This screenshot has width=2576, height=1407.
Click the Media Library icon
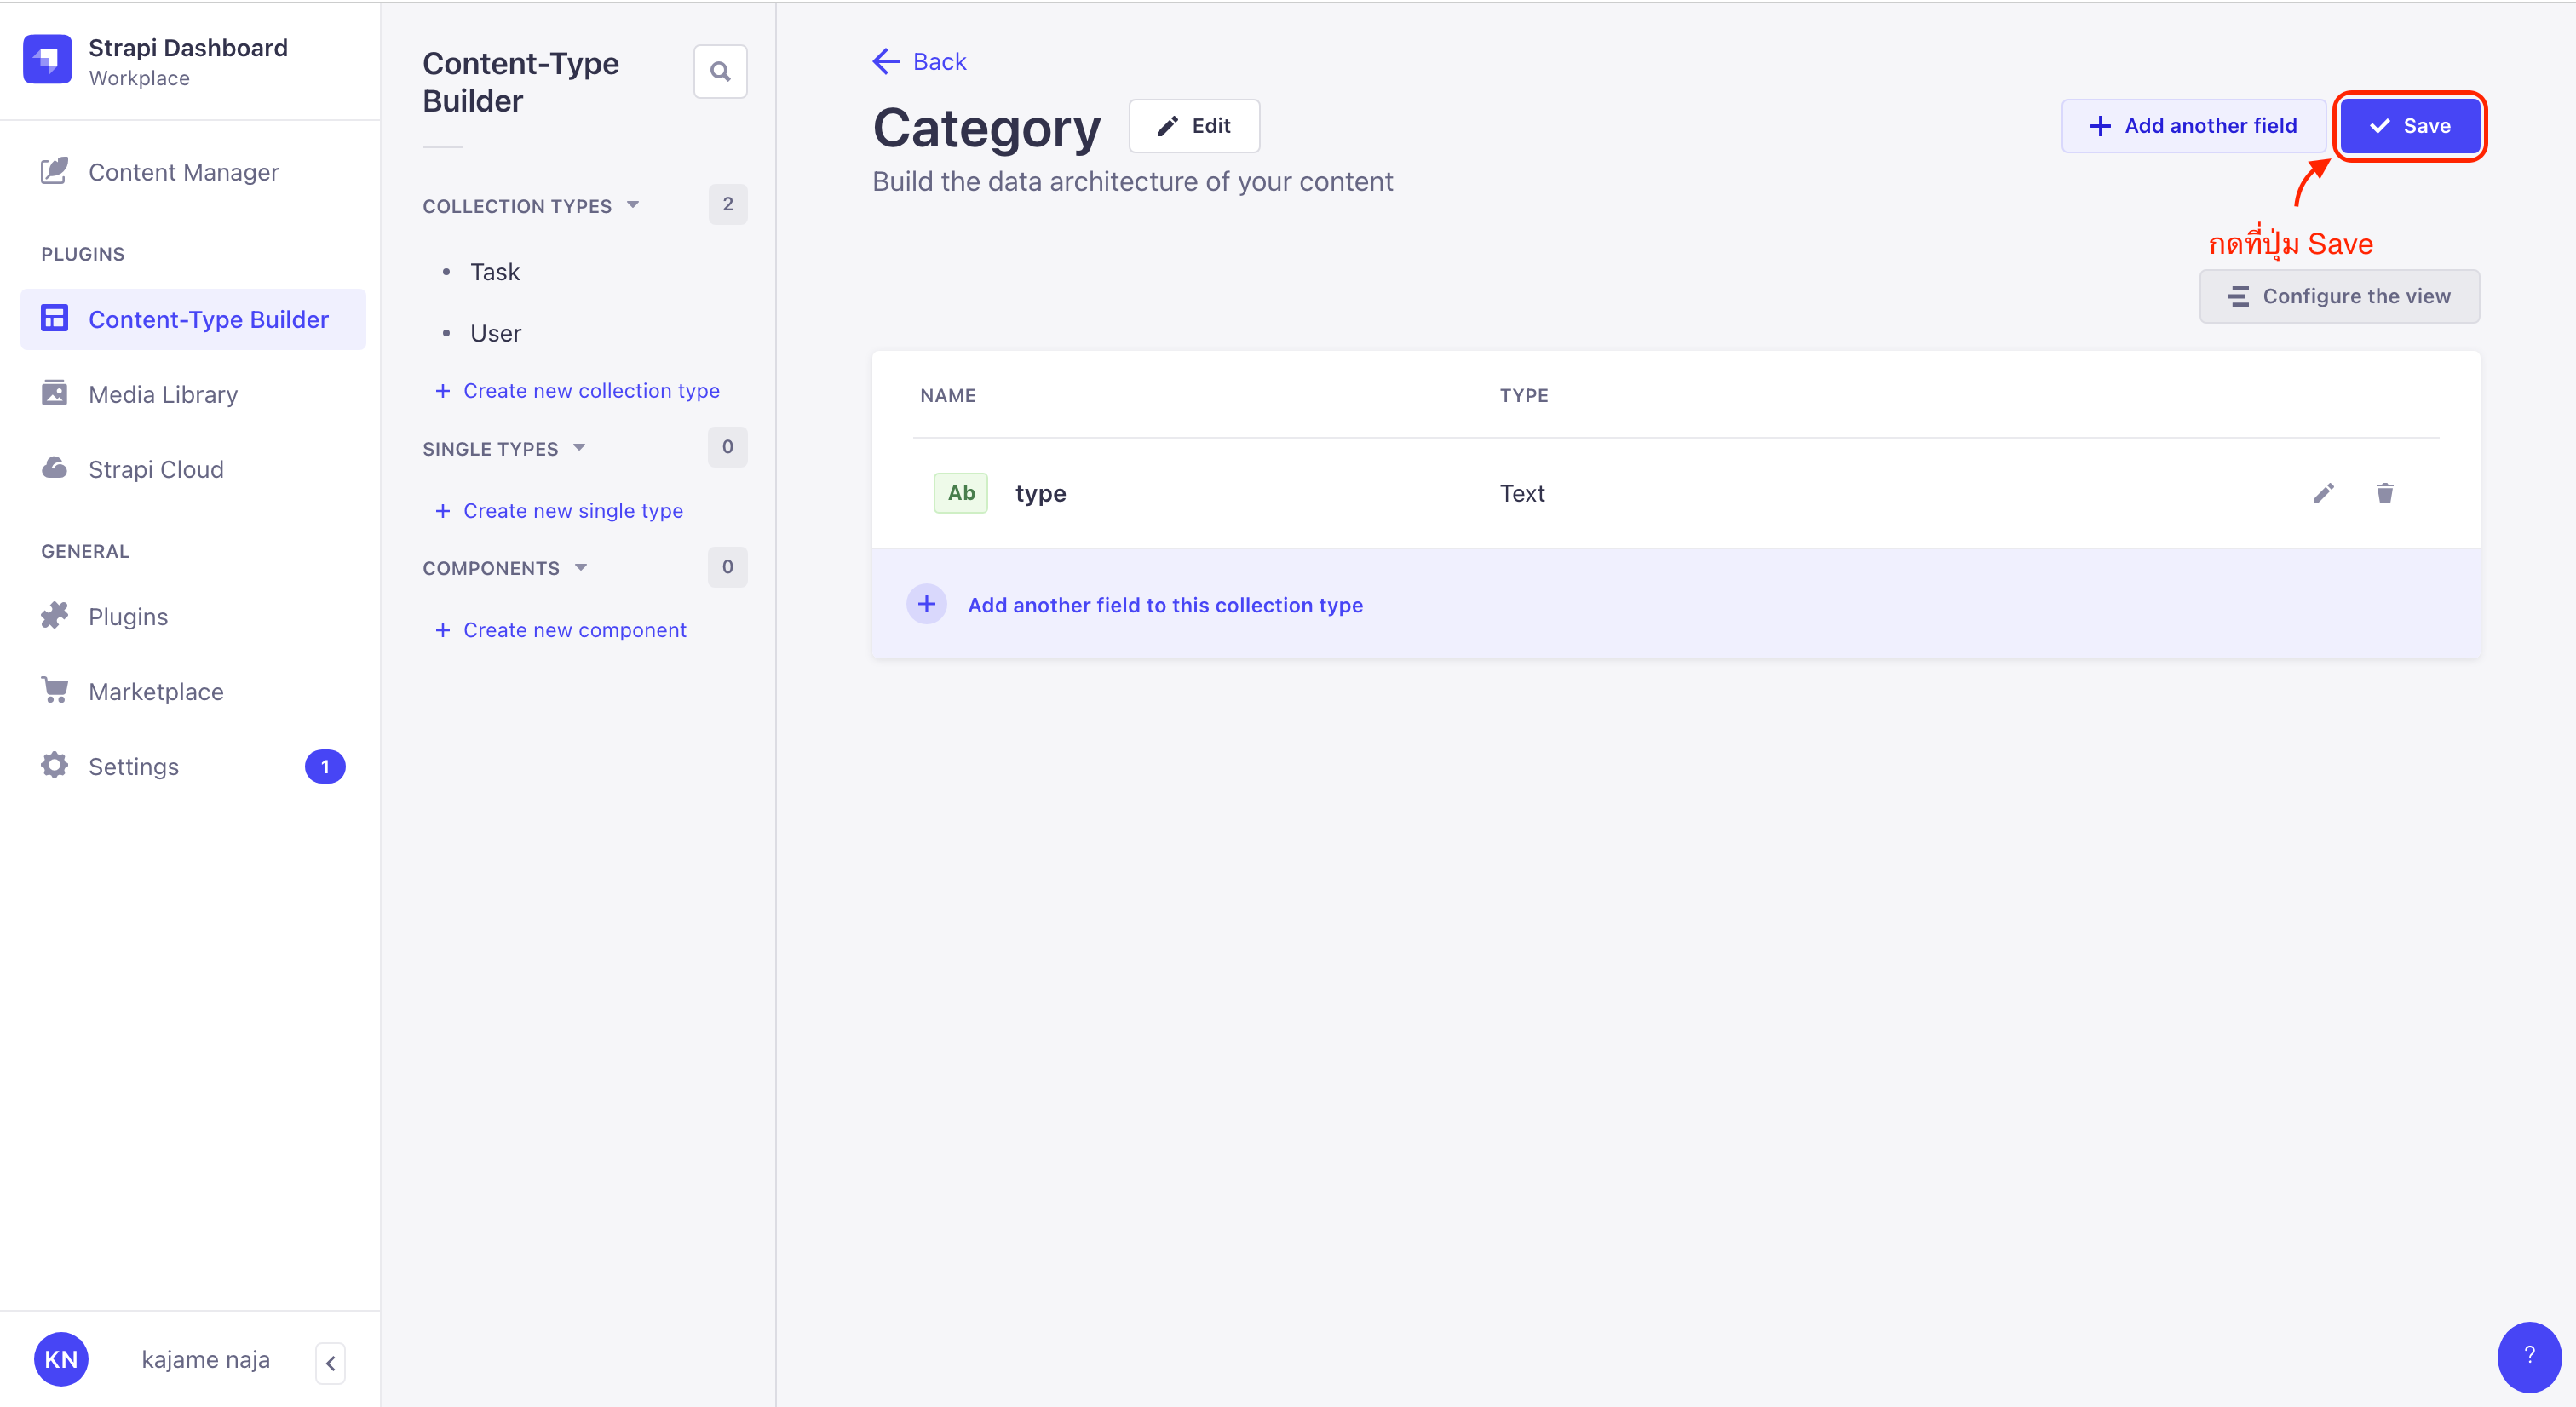(x=54, y=393)
